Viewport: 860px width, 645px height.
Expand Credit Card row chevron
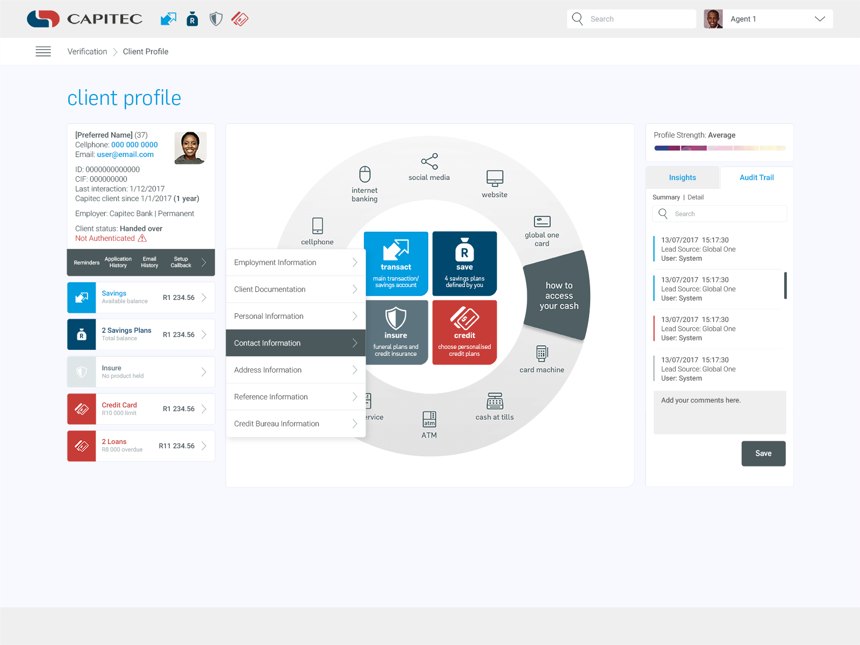click(204, 409)
